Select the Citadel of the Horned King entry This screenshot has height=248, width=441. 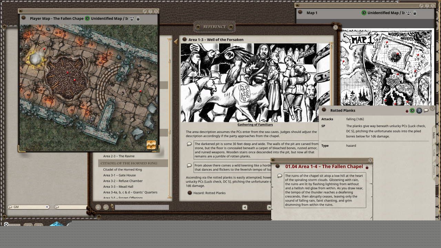(122, 169)
